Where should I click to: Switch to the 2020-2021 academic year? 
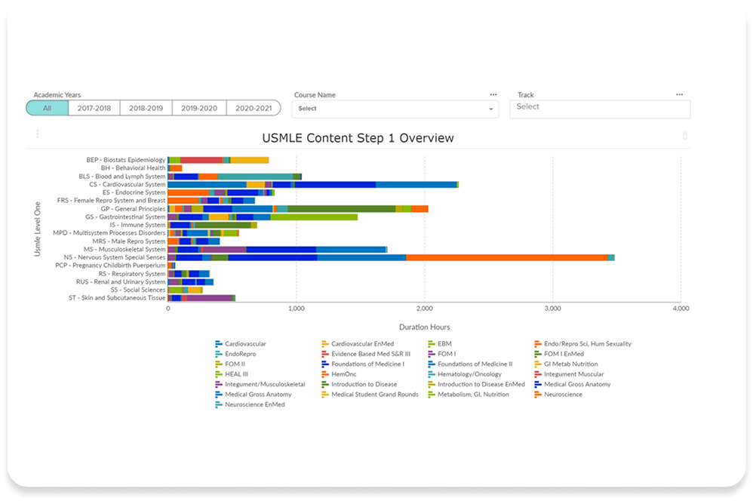[253, 108]
